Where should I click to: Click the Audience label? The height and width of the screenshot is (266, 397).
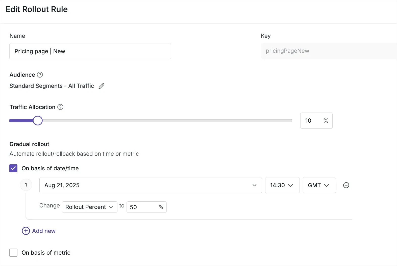22,75
